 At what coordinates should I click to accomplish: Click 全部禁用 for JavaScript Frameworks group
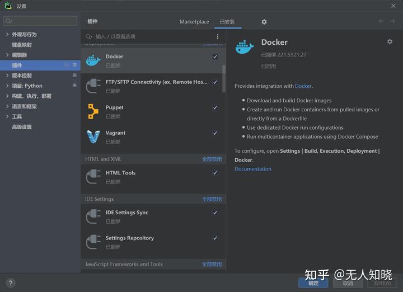(212, 264)
